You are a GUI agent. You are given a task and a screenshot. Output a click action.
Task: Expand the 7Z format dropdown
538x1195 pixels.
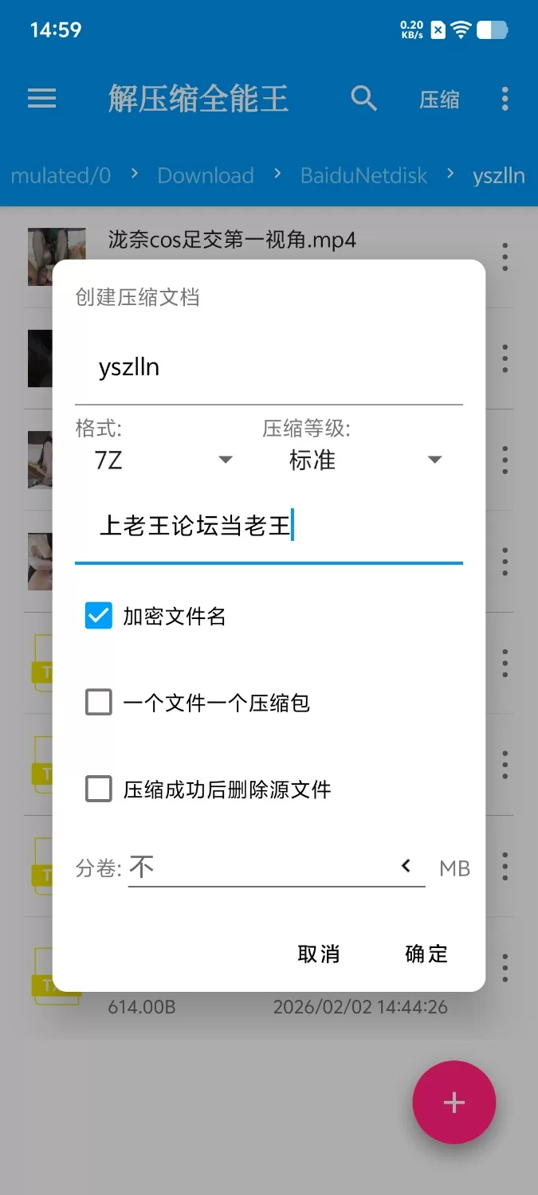(163, 460)
